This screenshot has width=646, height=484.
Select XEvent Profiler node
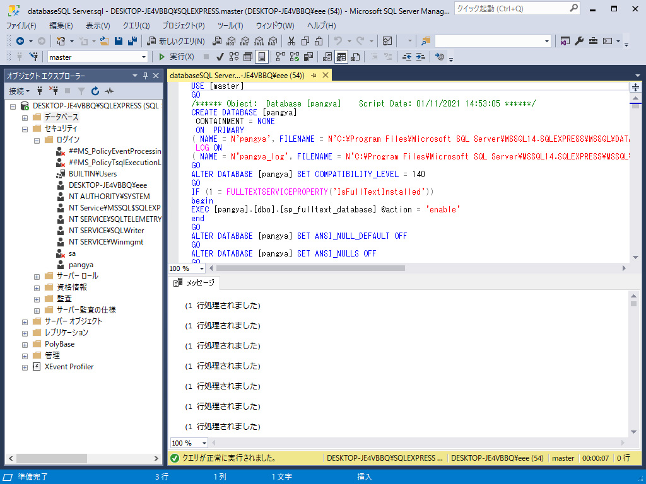[69, 367]
